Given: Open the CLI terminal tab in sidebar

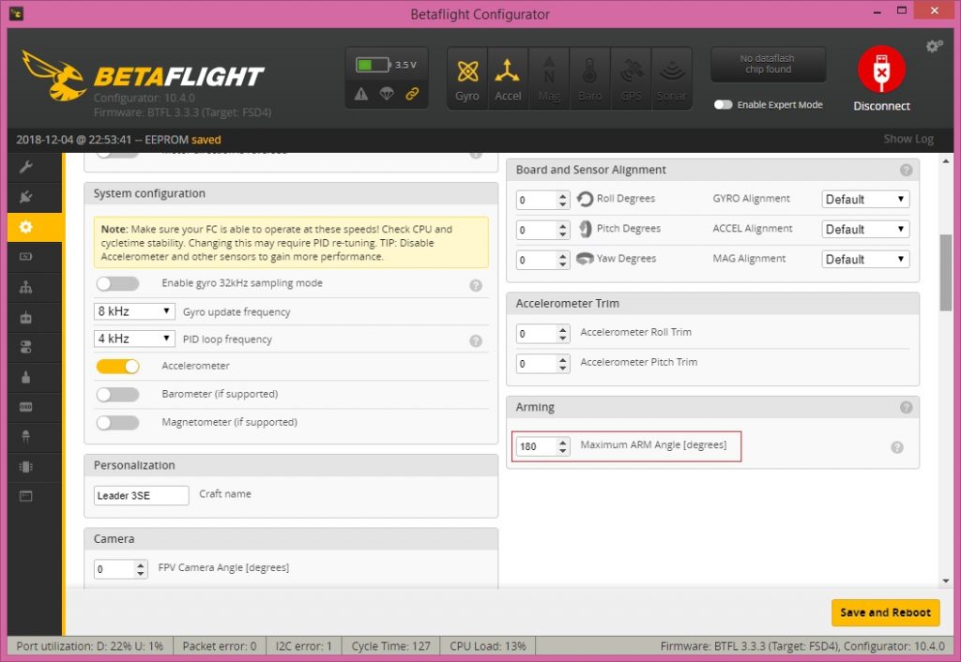Looking at the screenshot, I should pos(25,496).
